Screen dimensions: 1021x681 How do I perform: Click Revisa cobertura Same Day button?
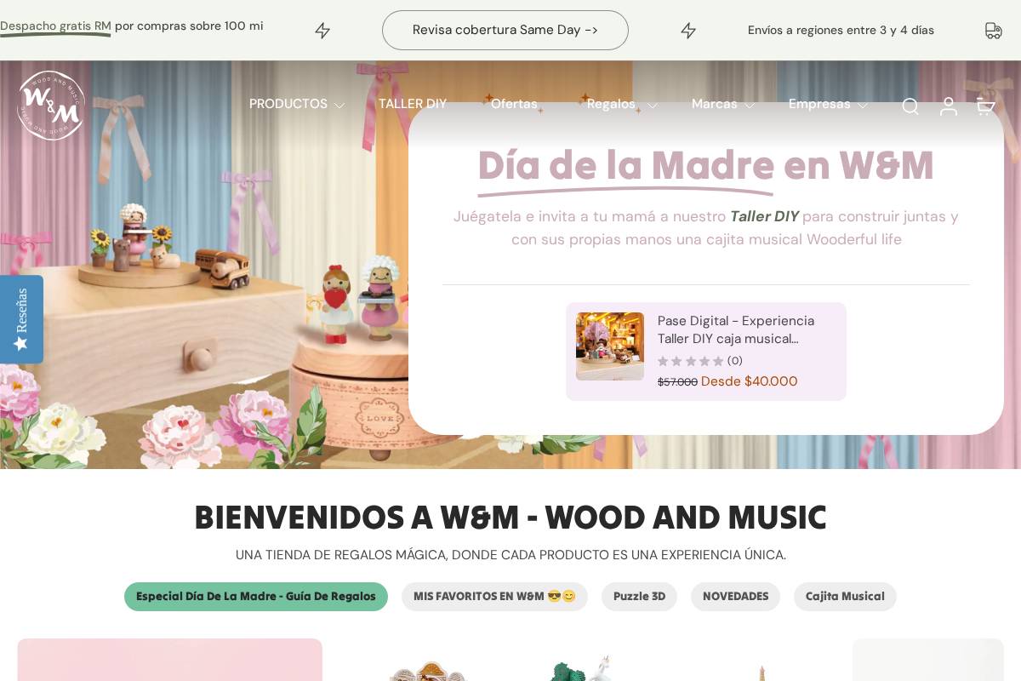click(x=505, y=30)
